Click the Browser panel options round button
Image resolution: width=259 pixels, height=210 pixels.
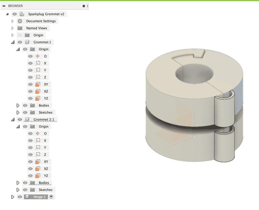(x=84, y=6)
